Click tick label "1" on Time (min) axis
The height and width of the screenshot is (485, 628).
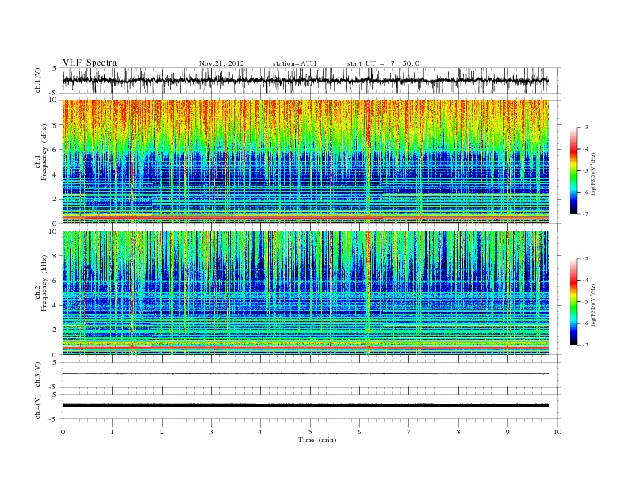click(x=112, y=432)
